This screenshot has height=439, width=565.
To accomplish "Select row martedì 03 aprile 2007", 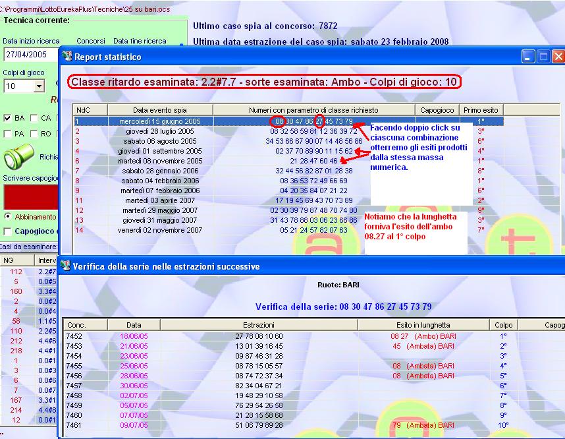I will pyautogui.click(x=288, y=200).
